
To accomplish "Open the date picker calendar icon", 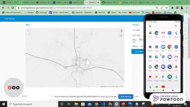I will [140, 40].
